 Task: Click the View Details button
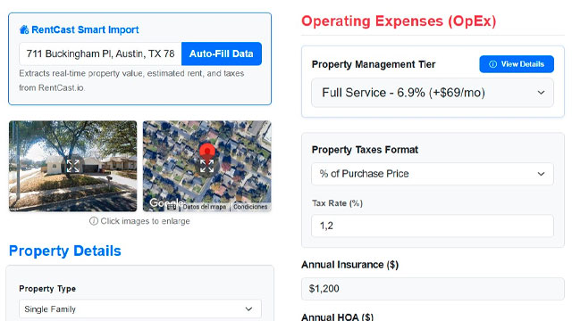point(517,64)
